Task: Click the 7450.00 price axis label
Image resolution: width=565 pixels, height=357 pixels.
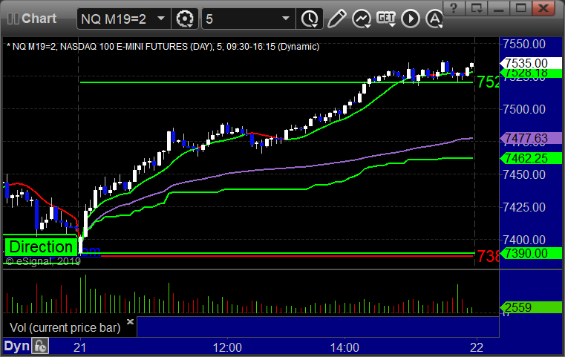Action: pos(524,174)
